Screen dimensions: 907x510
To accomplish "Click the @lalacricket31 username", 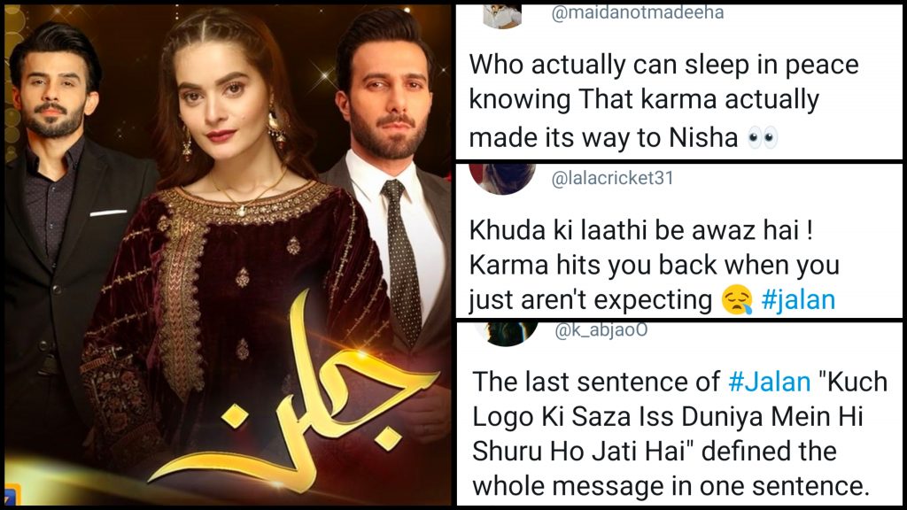I will pyautogui.click(x=613, y=178).
